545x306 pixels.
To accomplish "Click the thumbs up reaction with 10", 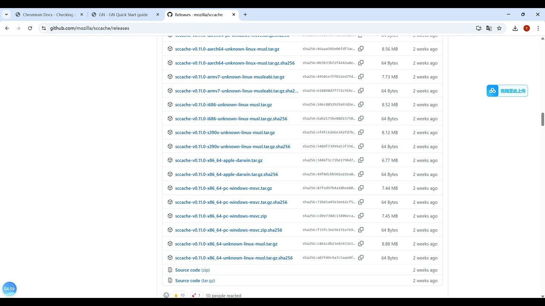I will pos(179,295).
